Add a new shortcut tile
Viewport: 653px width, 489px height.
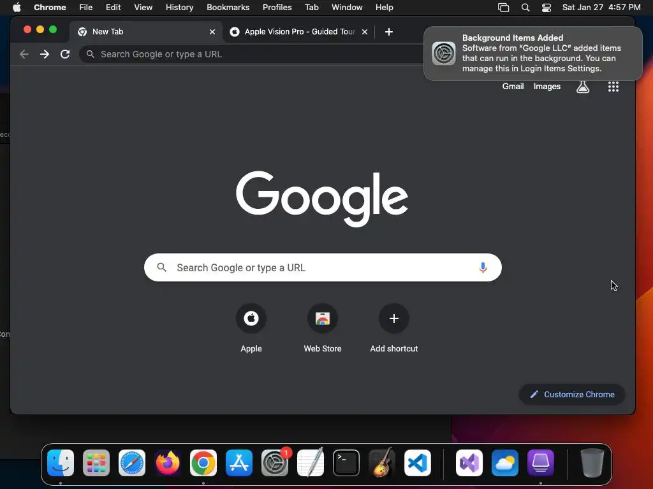point(394,329)
